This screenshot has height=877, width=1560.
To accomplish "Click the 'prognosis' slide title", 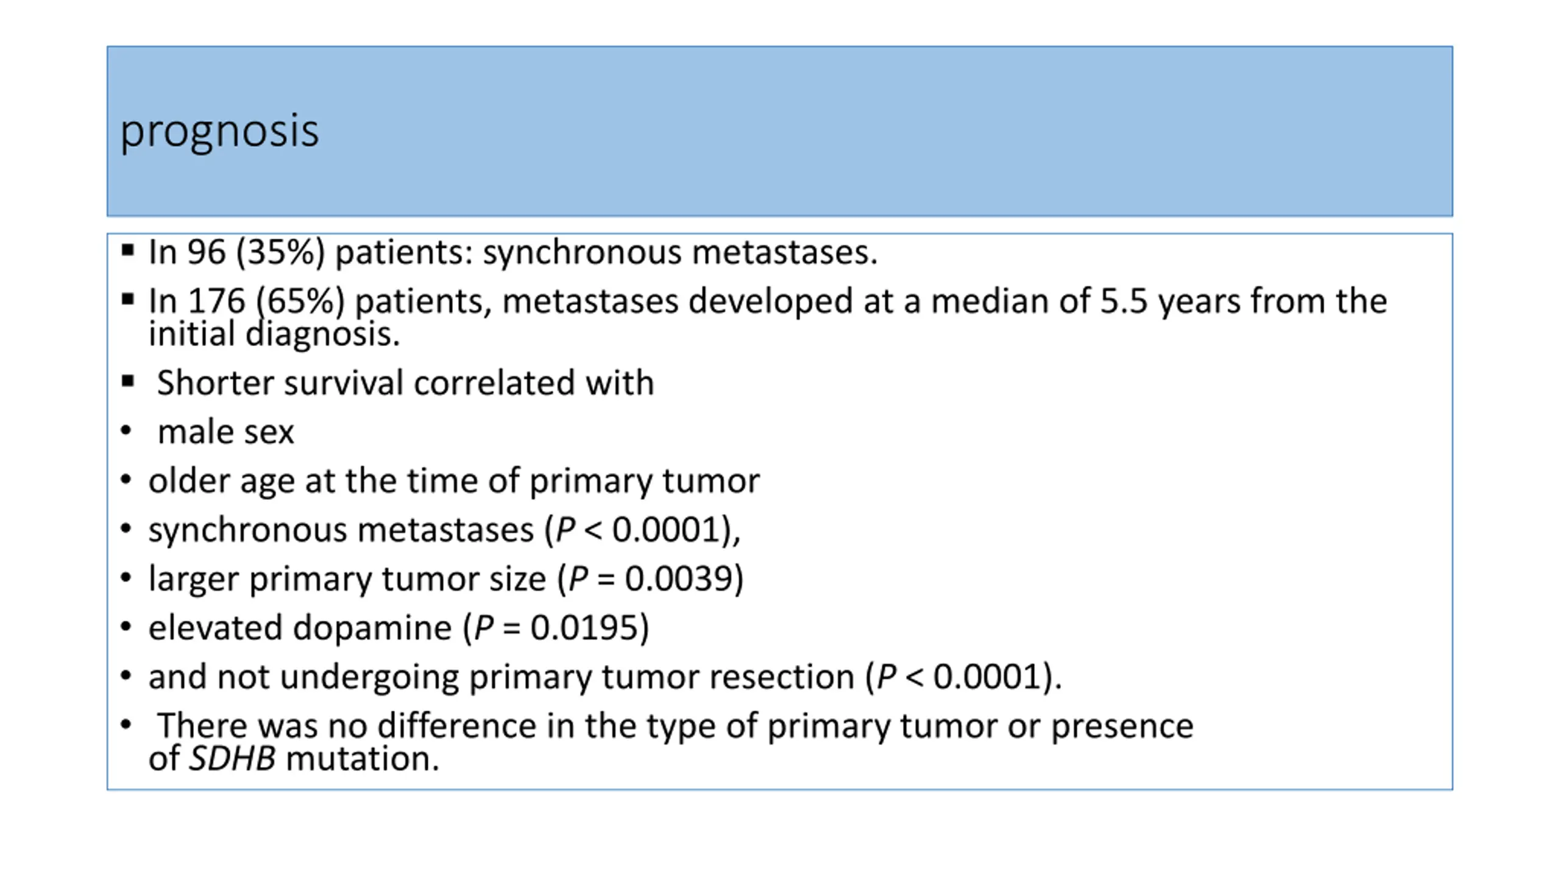I will (219, 131).
